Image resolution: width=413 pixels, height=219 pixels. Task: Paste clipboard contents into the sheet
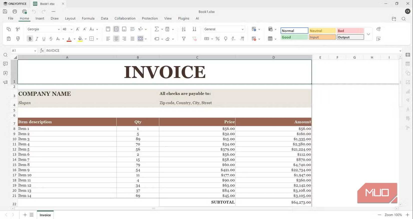pos(9,39)
